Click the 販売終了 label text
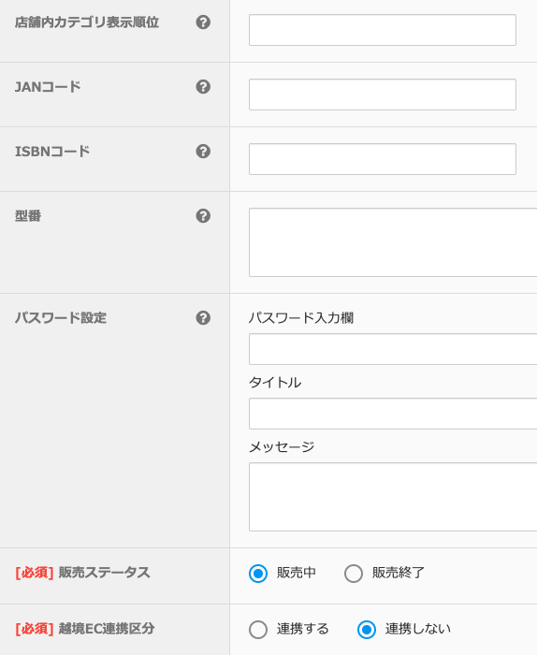537x655 pixels. point(399,573)
